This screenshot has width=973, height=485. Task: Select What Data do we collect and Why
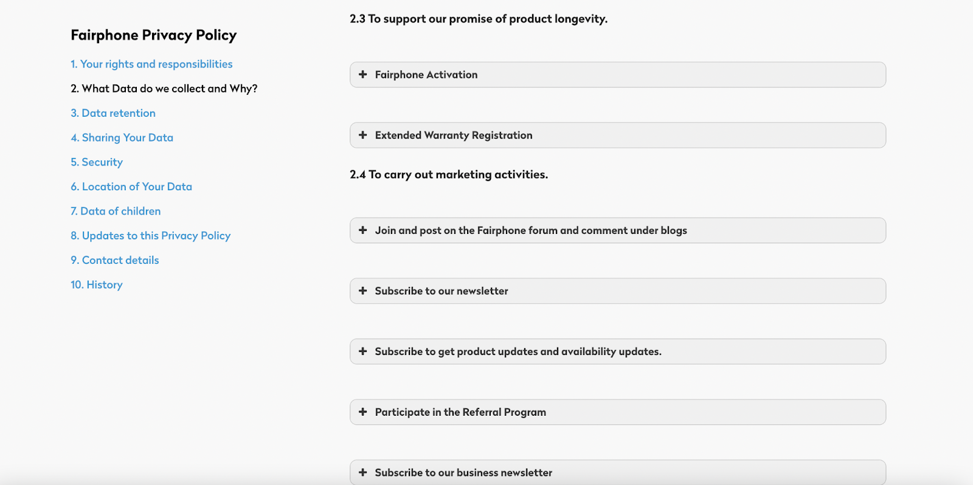coord(164,89)
